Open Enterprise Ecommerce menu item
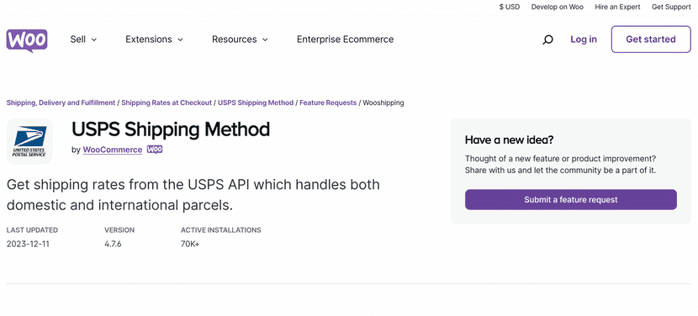 (345, 39)
